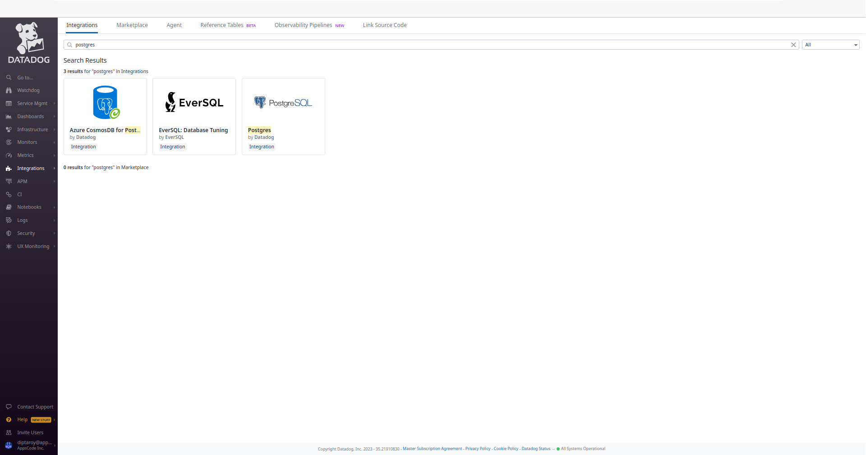Open UX Monitoring from sidebar

(x=9, y=246)
